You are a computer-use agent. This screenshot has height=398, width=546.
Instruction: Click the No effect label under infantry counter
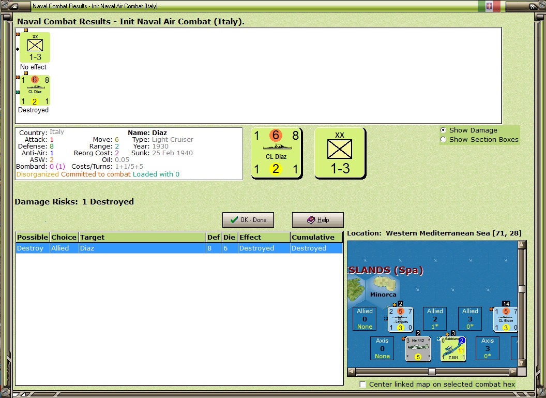(x=33, y=67)
